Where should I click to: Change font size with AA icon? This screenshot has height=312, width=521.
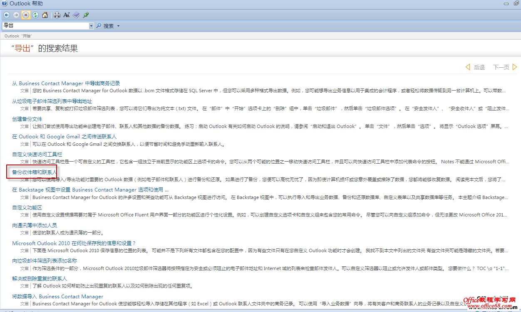pos(67,15)
